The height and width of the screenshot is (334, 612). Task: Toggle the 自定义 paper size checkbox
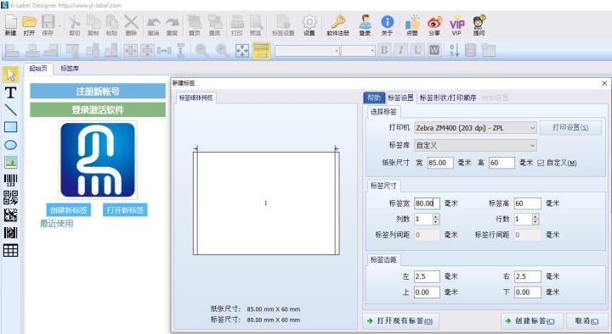click(x=541, y=163)
